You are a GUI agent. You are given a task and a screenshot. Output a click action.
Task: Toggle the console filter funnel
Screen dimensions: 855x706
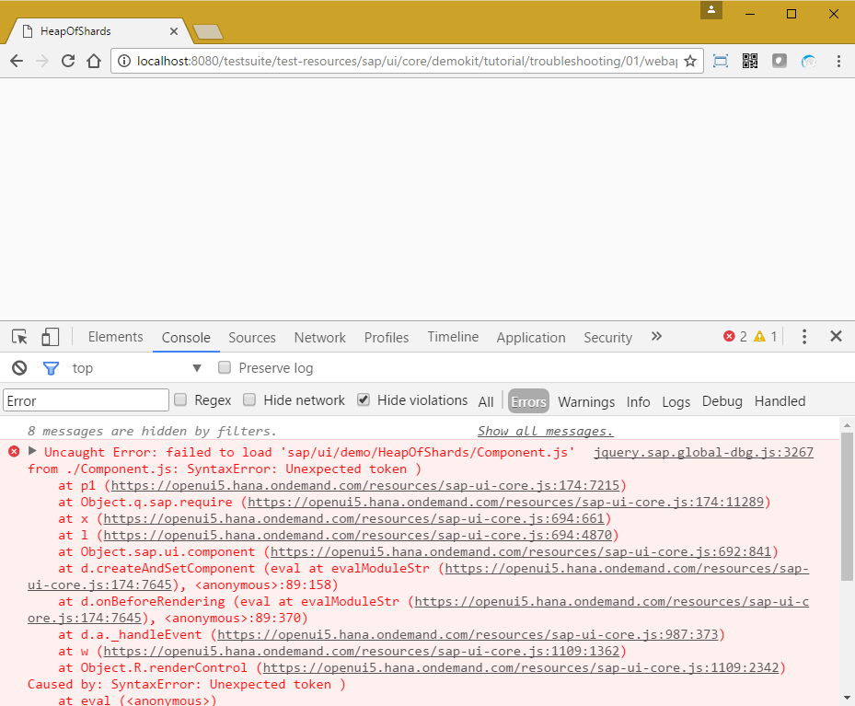point(51,368)
